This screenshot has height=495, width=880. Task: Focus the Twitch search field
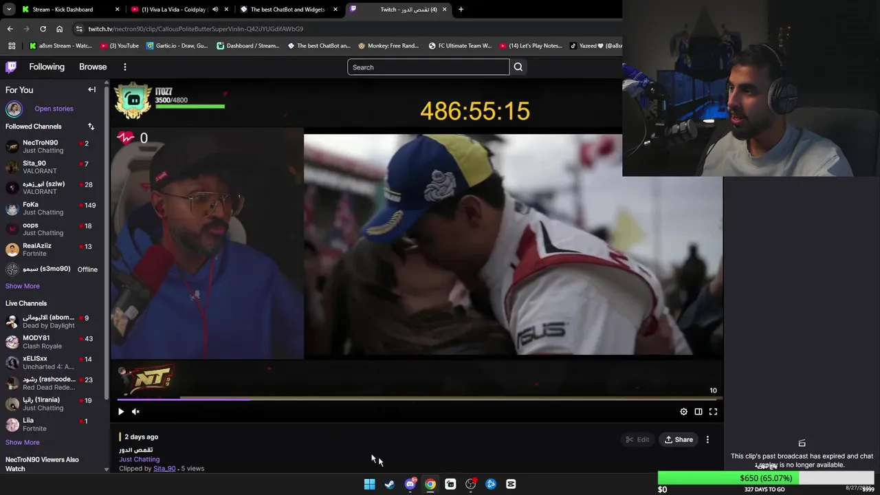[x=428, y=67]
